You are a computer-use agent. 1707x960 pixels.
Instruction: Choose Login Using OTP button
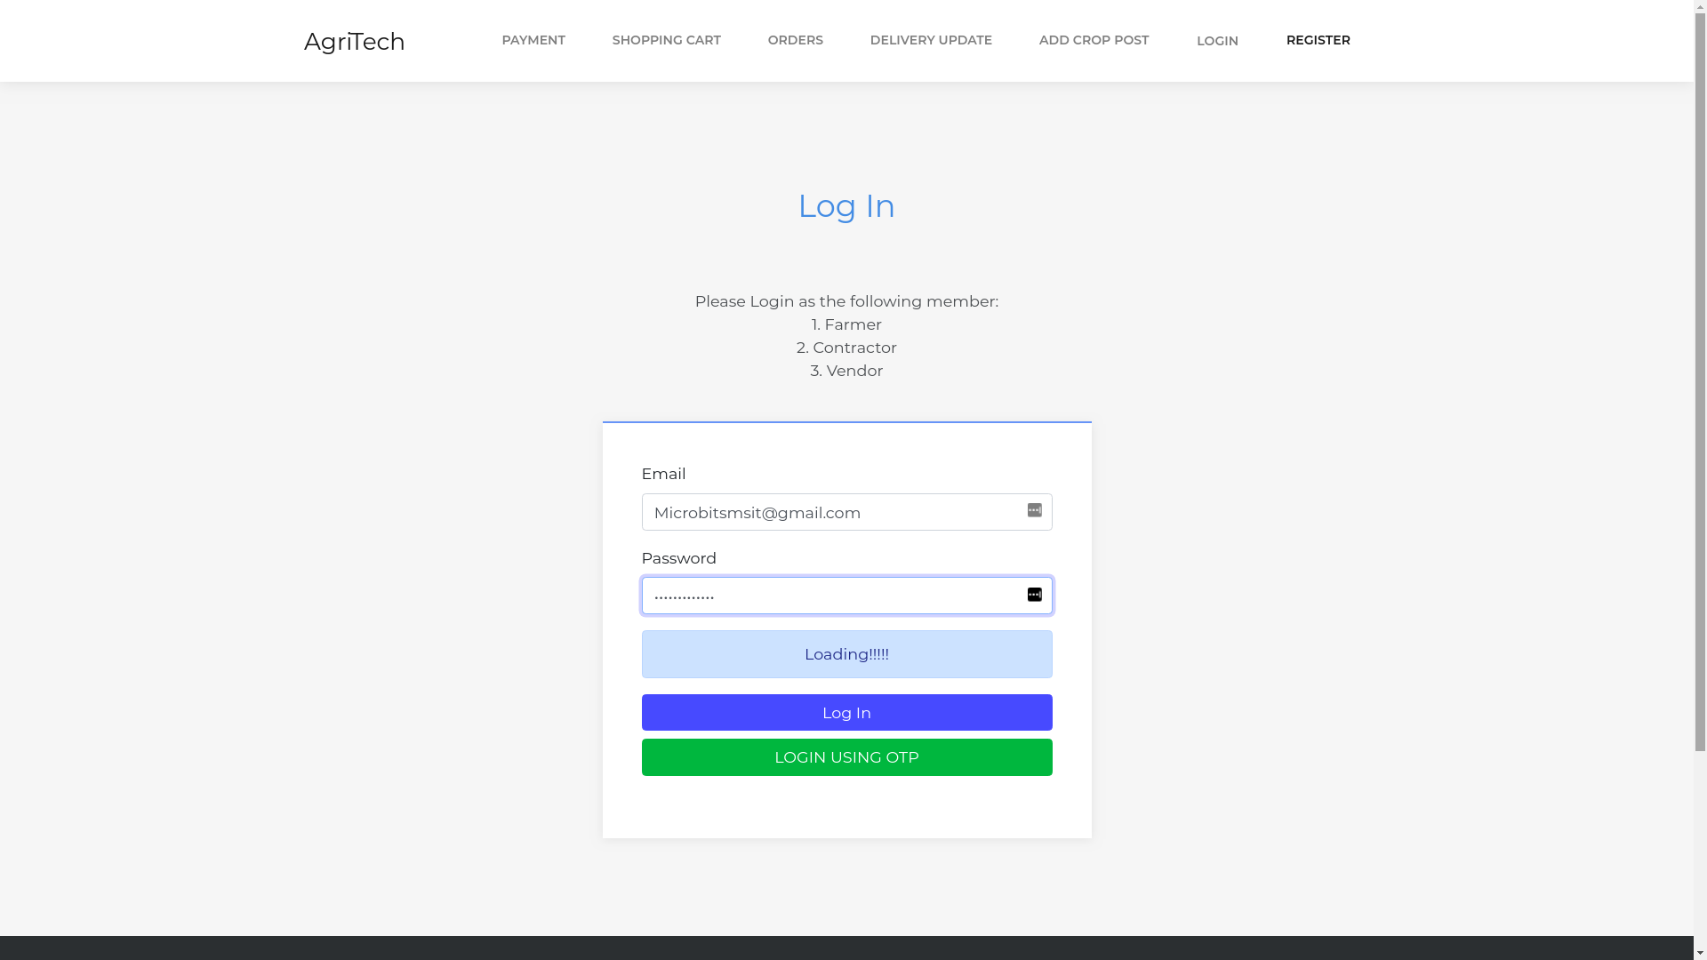tap(846, 757)
